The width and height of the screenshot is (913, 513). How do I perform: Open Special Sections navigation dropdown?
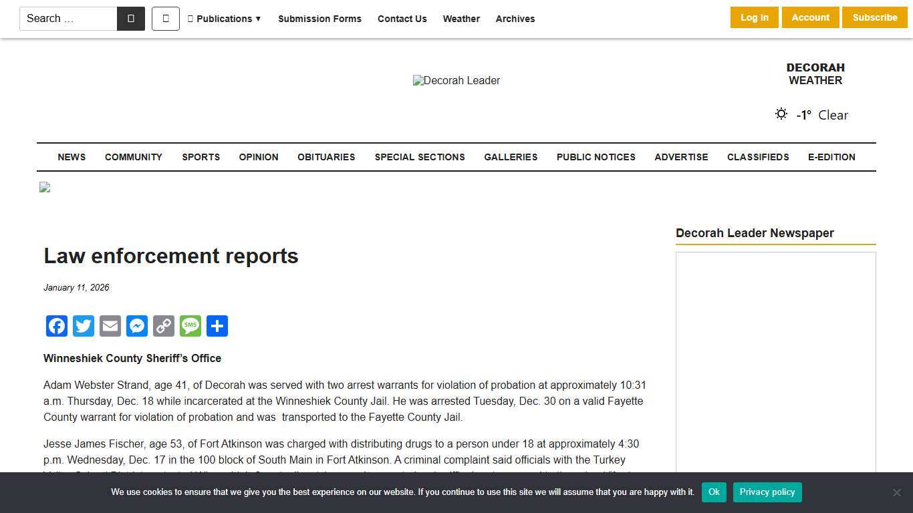click(x=420, y=157)
